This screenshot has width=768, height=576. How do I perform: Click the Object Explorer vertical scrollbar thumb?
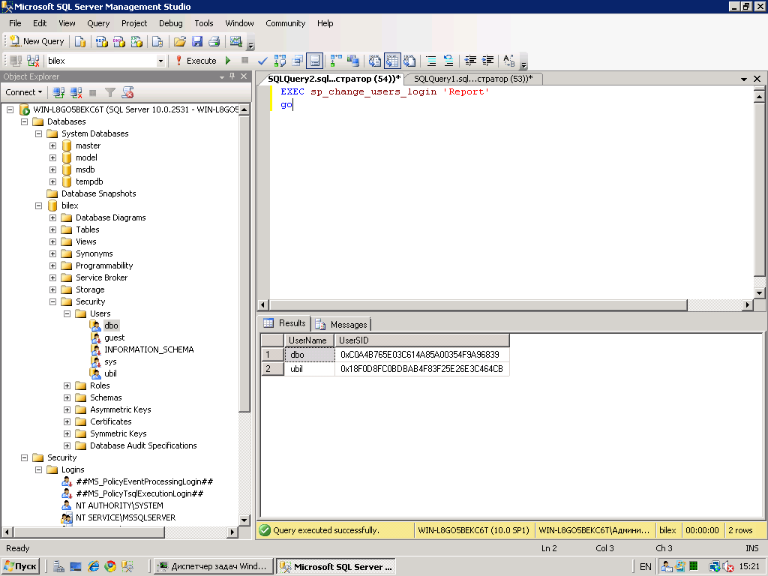(244, 265)
